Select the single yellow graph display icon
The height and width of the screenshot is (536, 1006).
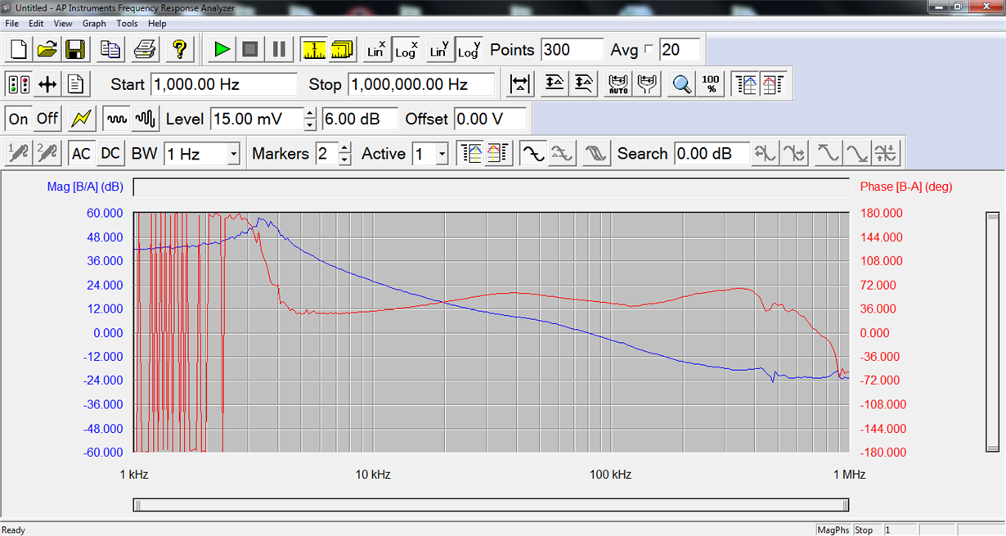(x=313, y=49)
